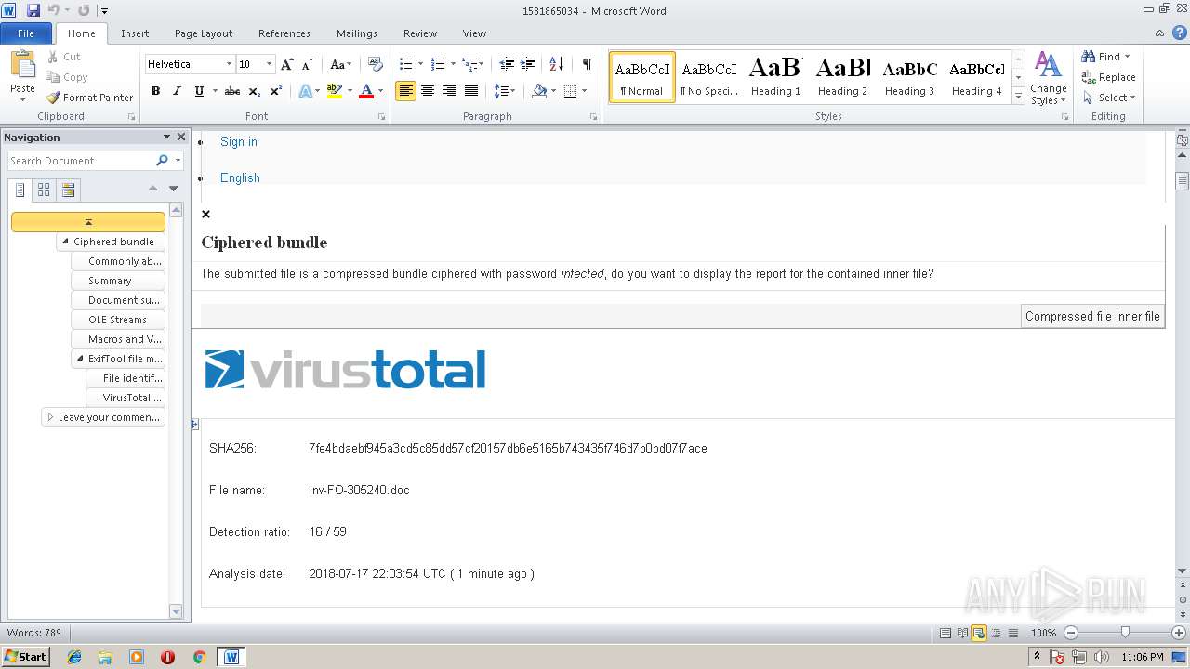The height and width of the screenshot is (669, 1190).
Task: Apply Heading 1 style
Action: tap(775, 76)
